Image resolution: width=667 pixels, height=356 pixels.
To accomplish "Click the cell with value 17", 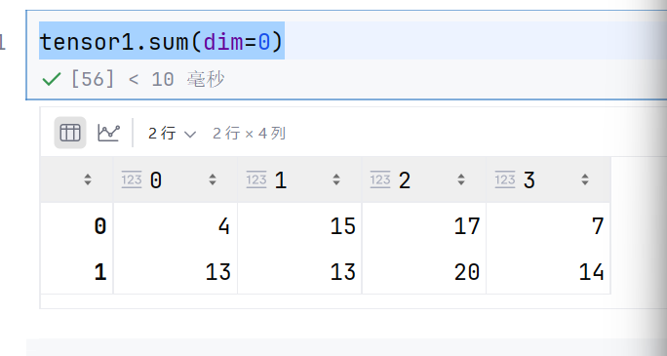I will coord(424,226).
